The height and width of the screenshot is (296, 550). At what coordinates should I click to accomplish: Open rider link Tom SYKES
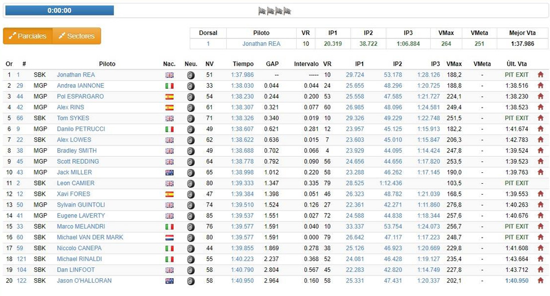click(x=73, y=118)
